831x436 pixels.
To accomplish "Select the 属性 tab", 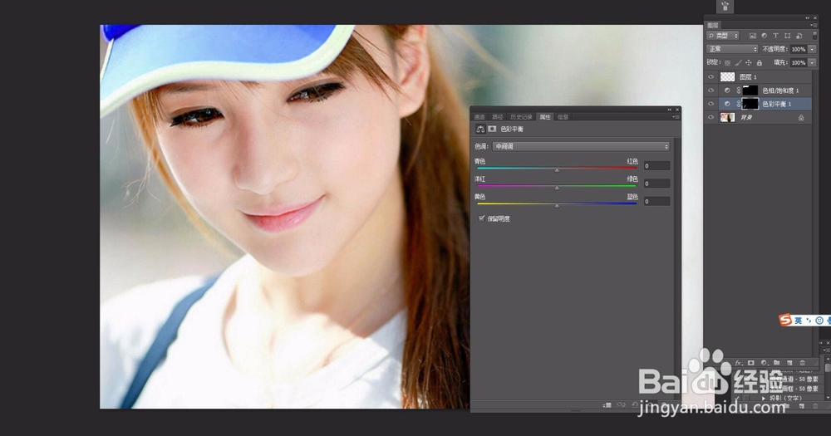I will coord(545,117).
